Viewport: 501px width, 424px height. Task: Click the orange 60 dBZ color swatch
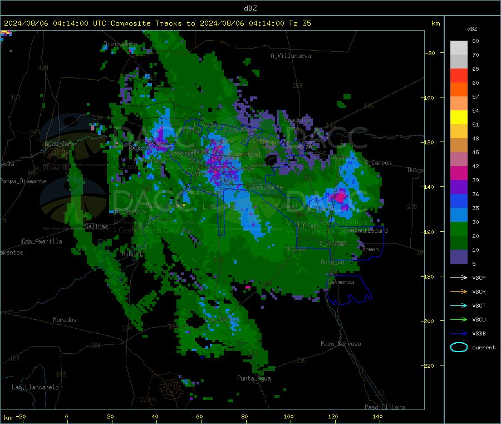click(x=459, y=89)
